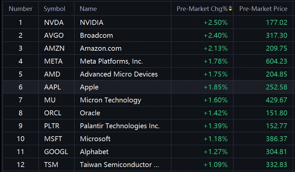Viewport: 295px width, 172px height.
Task: Open Meta Platforms, Inc. stock
Action: [x=111, y=61]
